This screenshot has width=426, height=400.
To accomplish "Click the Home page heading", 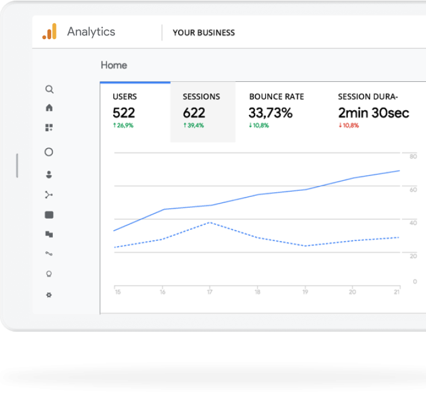I will [x=114, y=65].
